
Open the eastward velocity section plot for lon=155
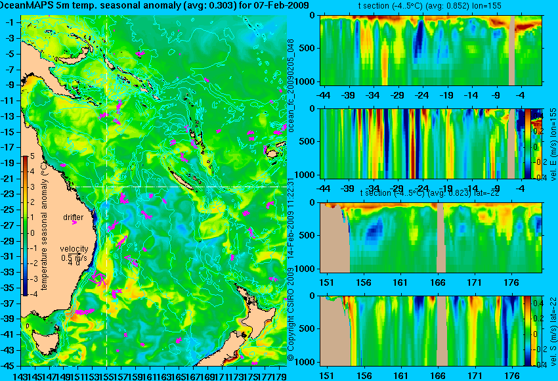[x=422, y=143]
